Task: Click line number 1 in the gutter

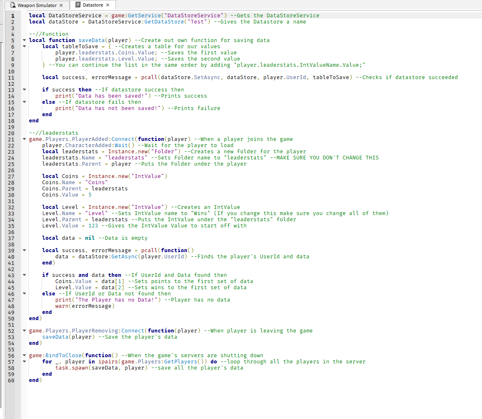Action: point(13,16)
